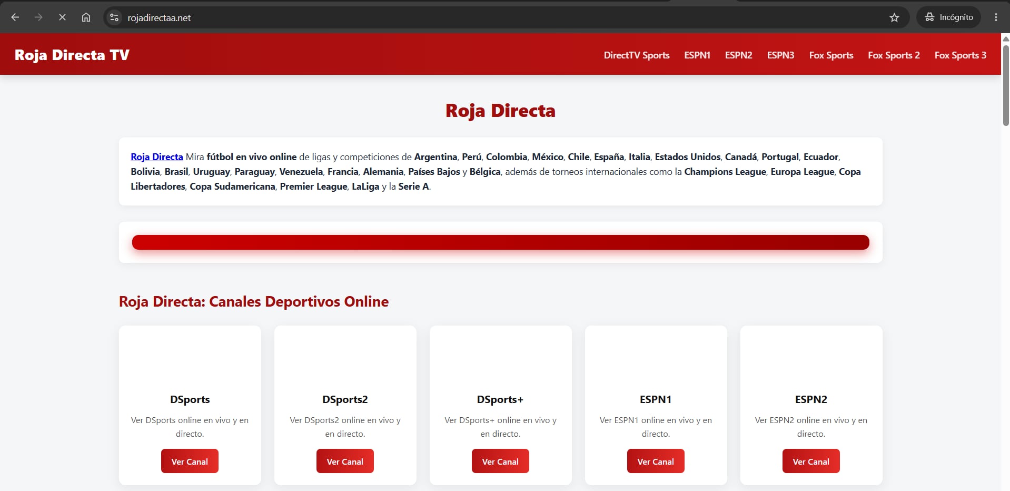This screenshot has height=491, width=1010.
Task: Click bold text LaLiga
Action: coord(365,186)
